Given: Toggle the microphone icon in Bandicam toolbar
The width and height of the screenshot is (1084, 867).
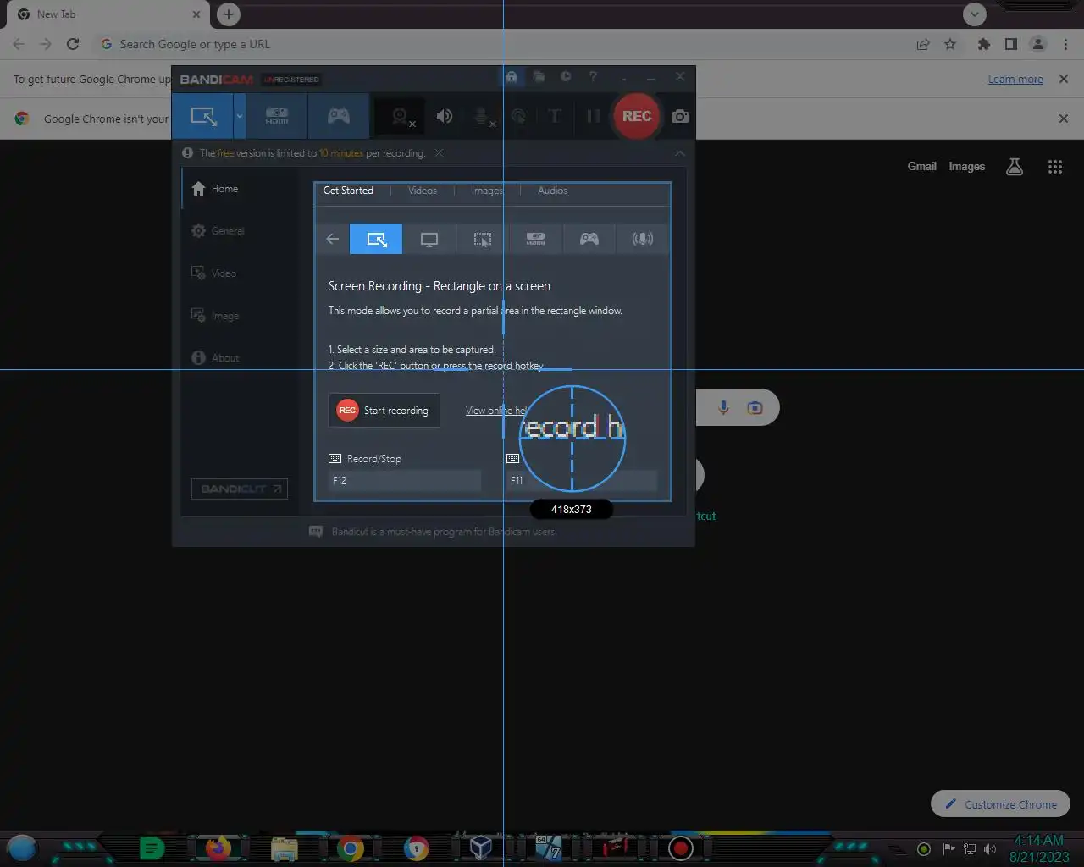Looking at the screenshot, I should point(483,117).
